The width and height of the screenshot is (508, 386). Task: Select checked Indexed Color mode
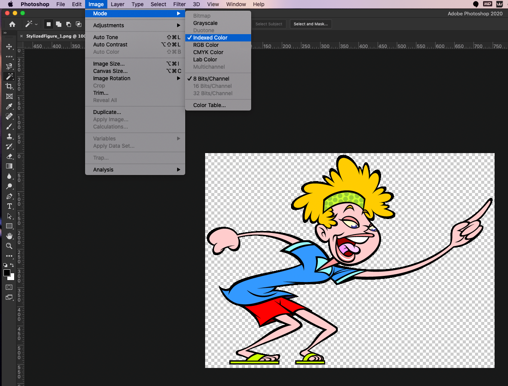pos(210,38)
